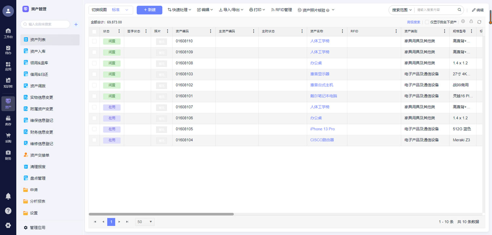Click the lock icon above table
The width and height of the screenshot is (492, 235).
point(471,22)
